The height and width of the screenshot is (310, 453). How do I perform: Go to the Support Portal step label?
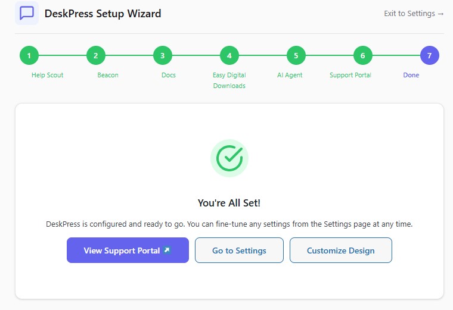[350, 76]
